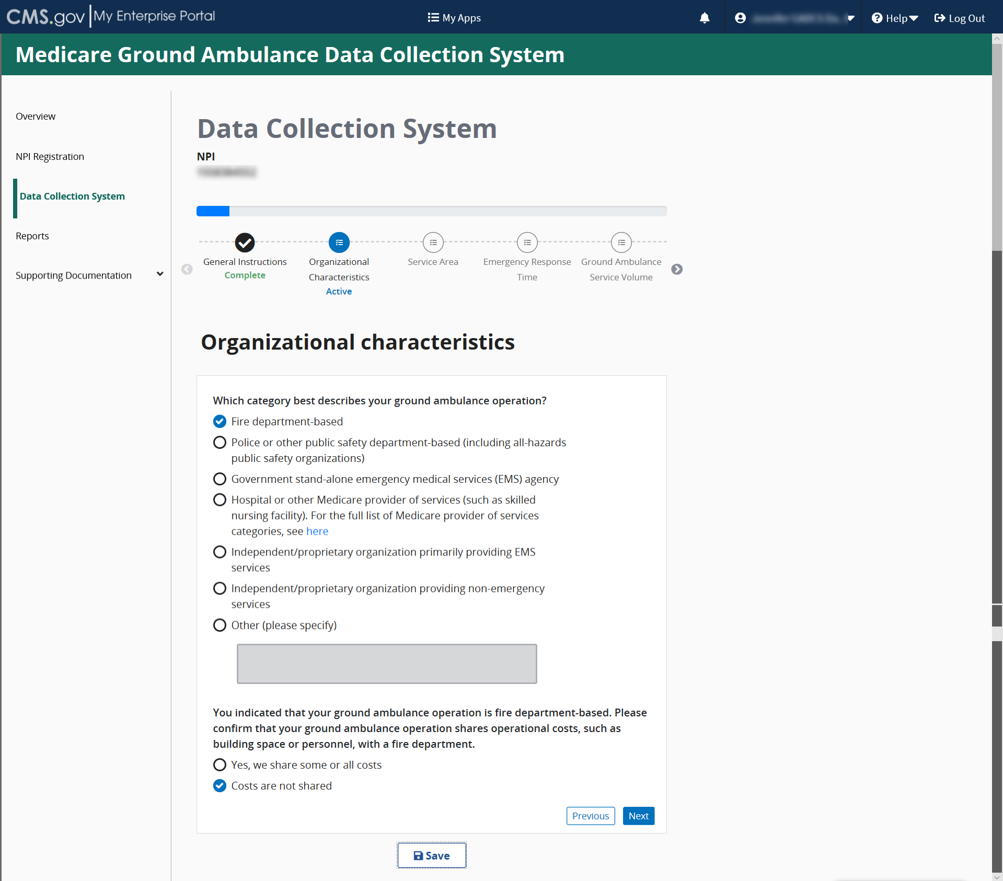The height and width of the screenshot is (881, 1003).
Task: Click the Service Area step icon
Action: coord(433,242)
